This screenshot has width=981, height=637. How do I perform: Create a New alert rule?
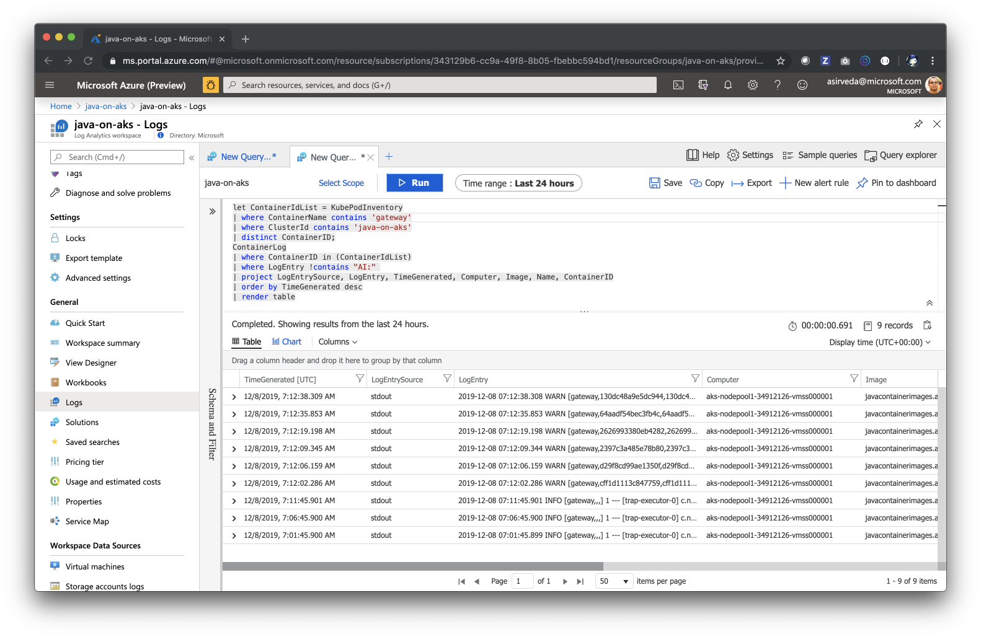(x=814, y=183)
